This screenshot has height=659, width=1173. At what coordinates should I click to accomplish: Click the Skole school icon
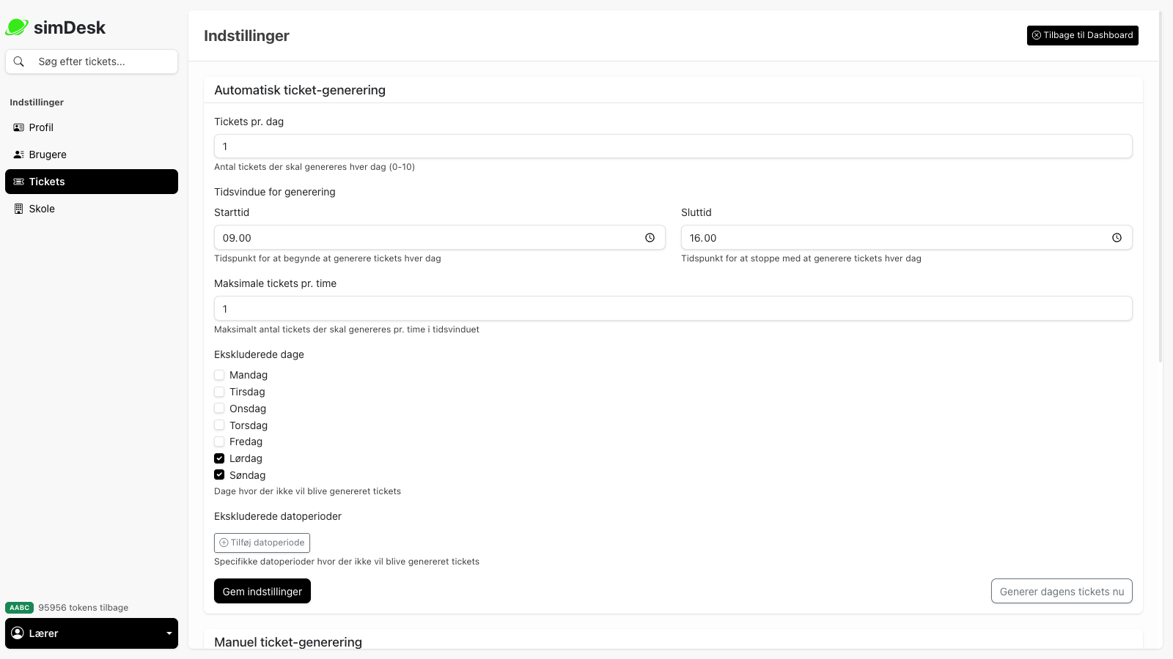(x=18, y=208)
